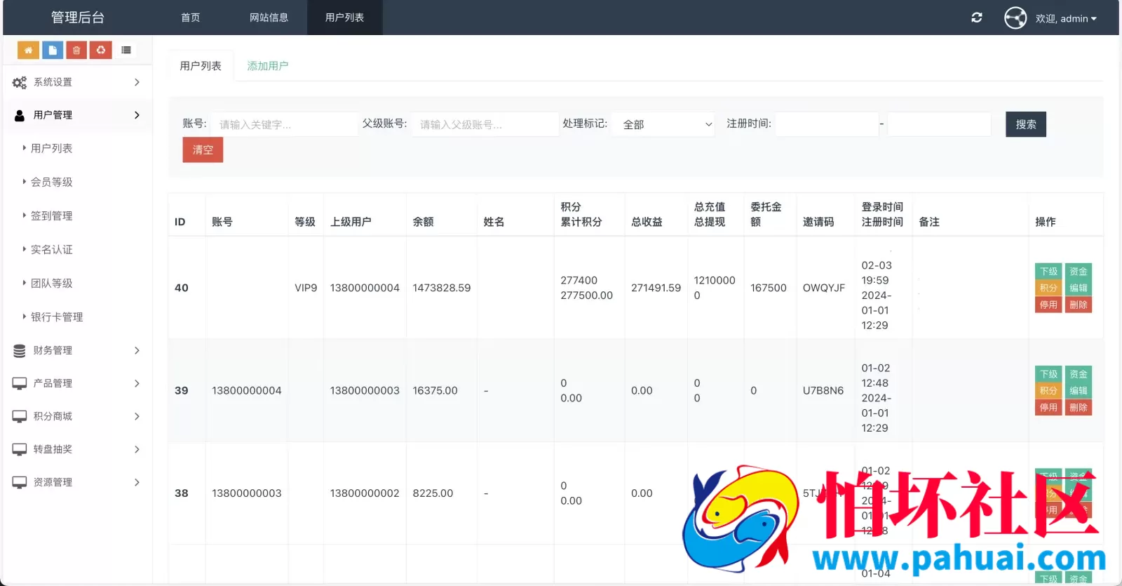Click 下级 button for user ID 39
The width and height of the screenshot is (1122, 586).
coord(1049,374)
